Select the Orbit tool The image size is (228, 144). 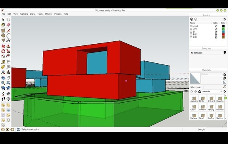[x=3, y=78]
